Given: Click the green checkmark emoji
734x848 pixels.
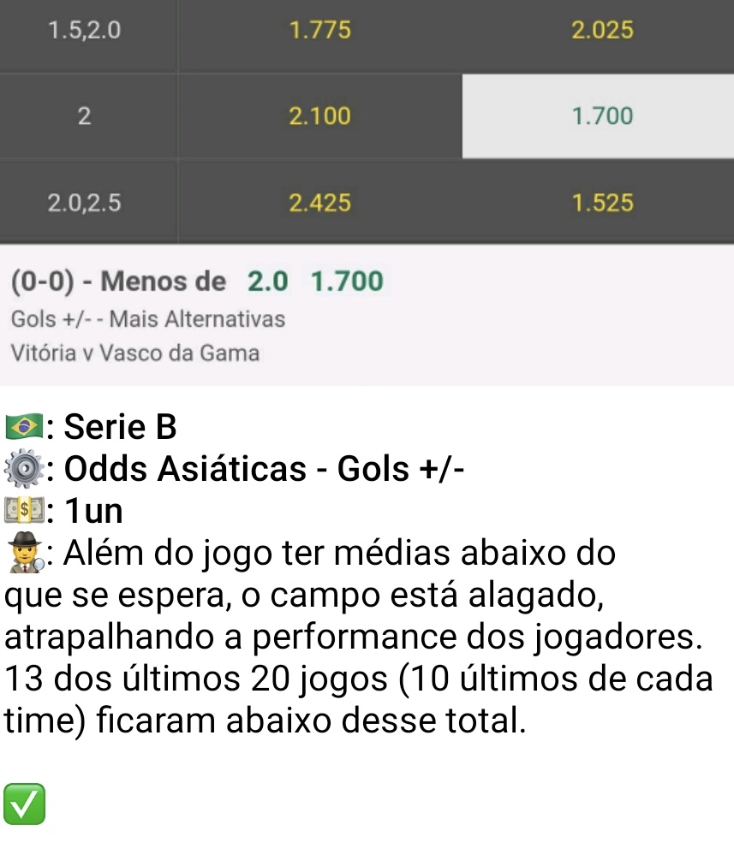Looking at the screenshot, I should point(24,804).
